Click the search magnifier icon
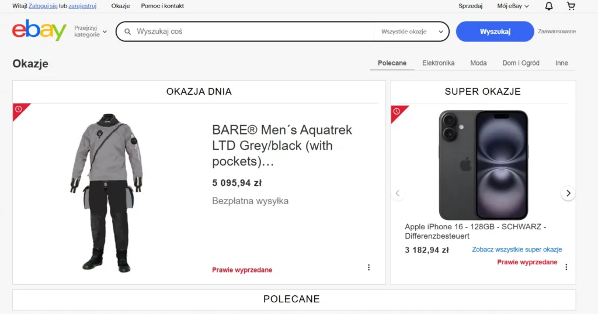This screenshot has height=314, width=598. (x=127, y=32)
